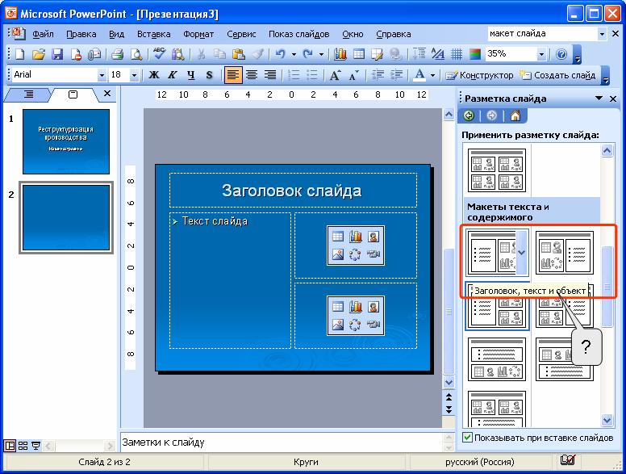The image size is (626, 474).
Task: Expand the undo history arrow
Action: click(x=294, y=54)
